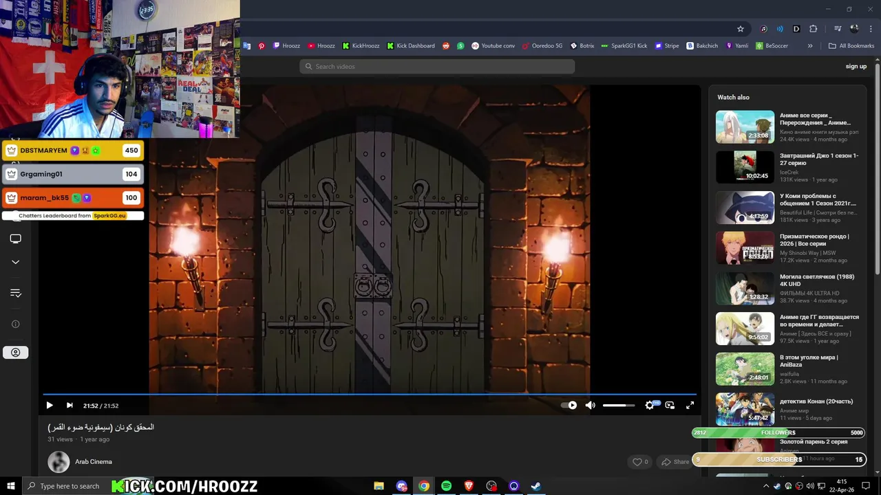Open the media control icon in Chrome toolbar
The width and height of the screenshot is (881, 495).
tap(838, 29)
